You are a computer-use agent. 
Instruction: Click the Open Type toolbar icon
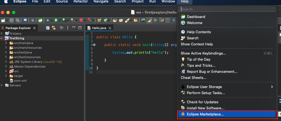(115, 20)
